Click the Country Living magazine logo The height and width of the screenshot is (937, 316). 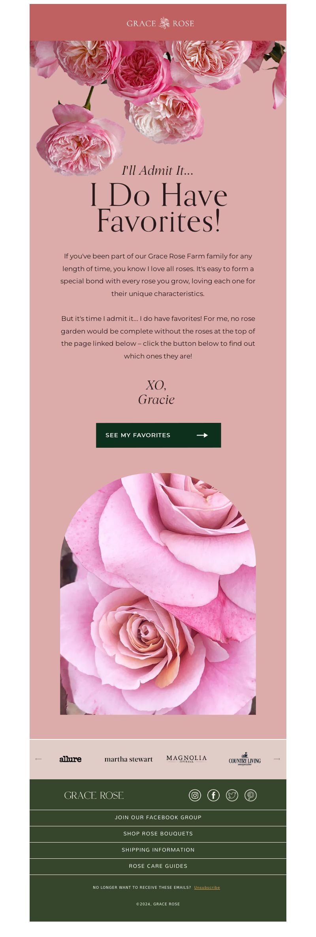click(245, 759)
